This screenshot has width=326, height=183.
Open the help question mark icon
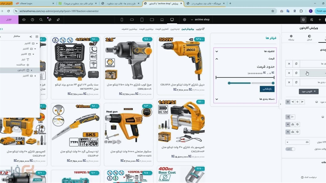point(32,20)
